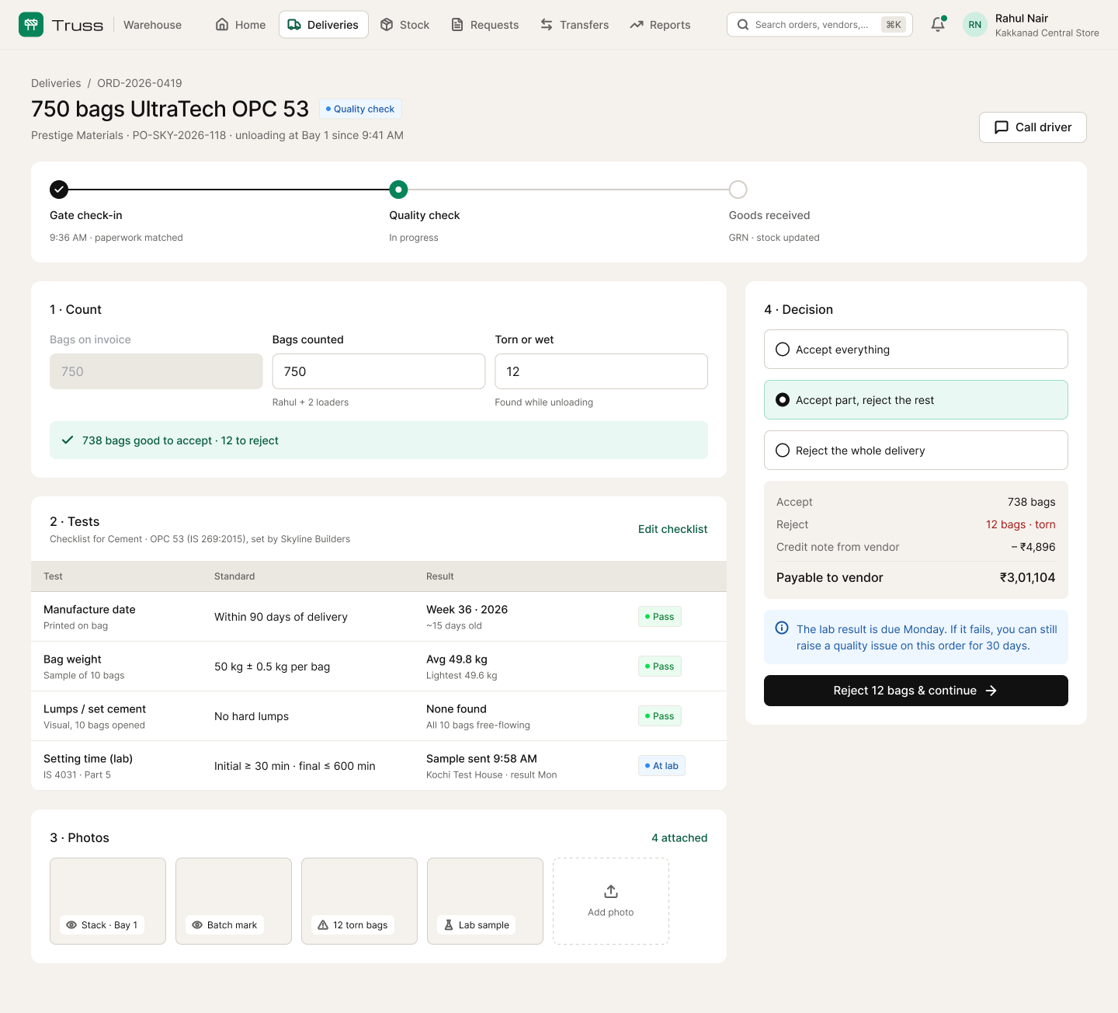Open the Deliveries tab

(x=324, y=25)
